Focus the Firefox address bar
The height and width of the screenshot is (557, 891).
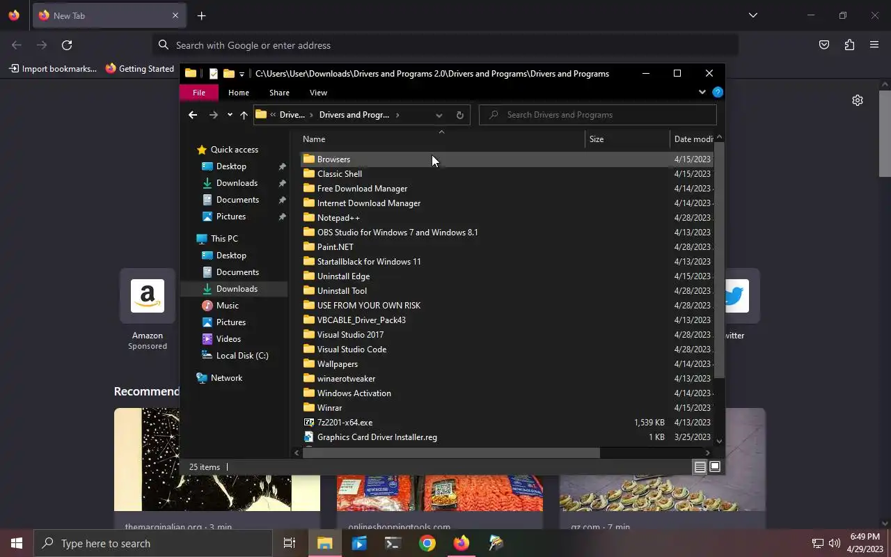pos(445,45)
